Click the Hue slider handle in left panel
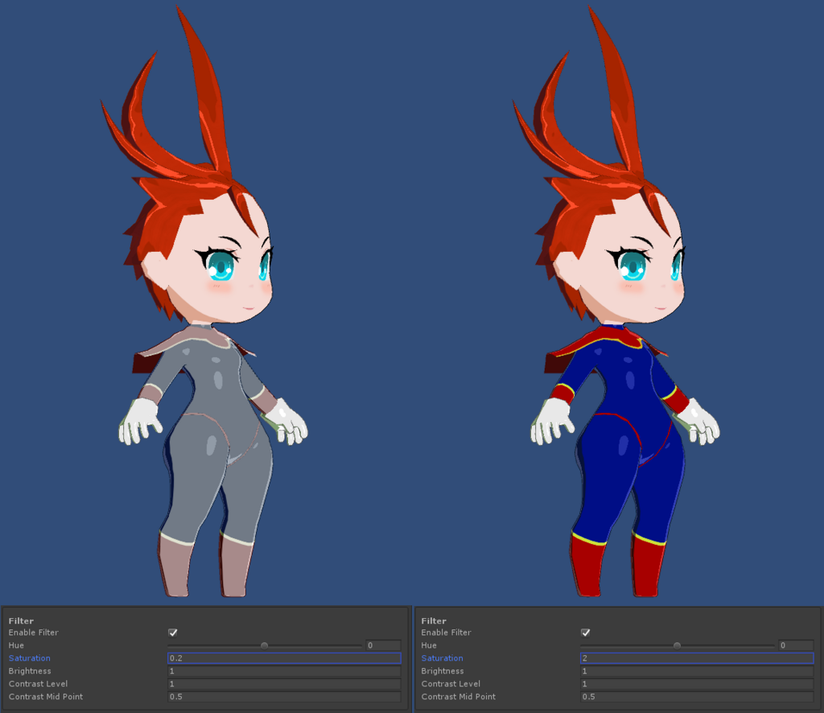Viewport: 824px width, 713px height. 264,645
